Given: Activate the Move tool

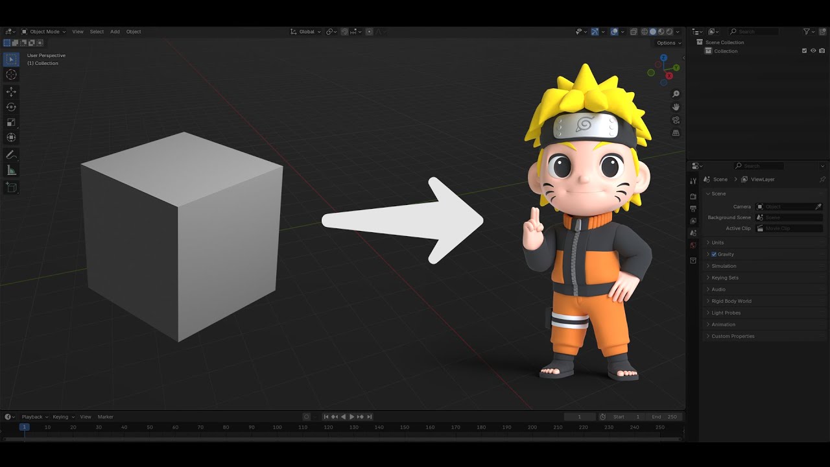Looking at the screenshot, I should point(11,92).
